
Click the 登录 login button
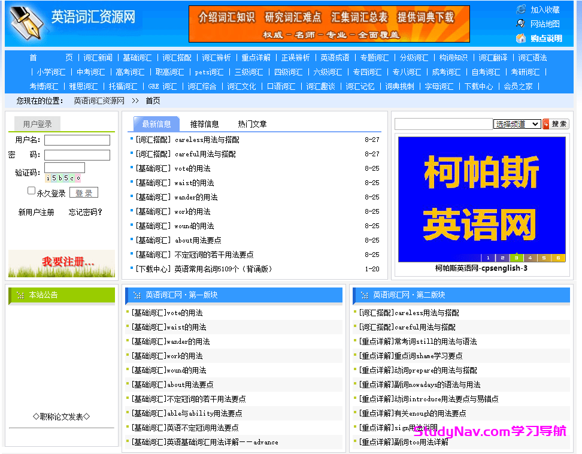(83, 193)
